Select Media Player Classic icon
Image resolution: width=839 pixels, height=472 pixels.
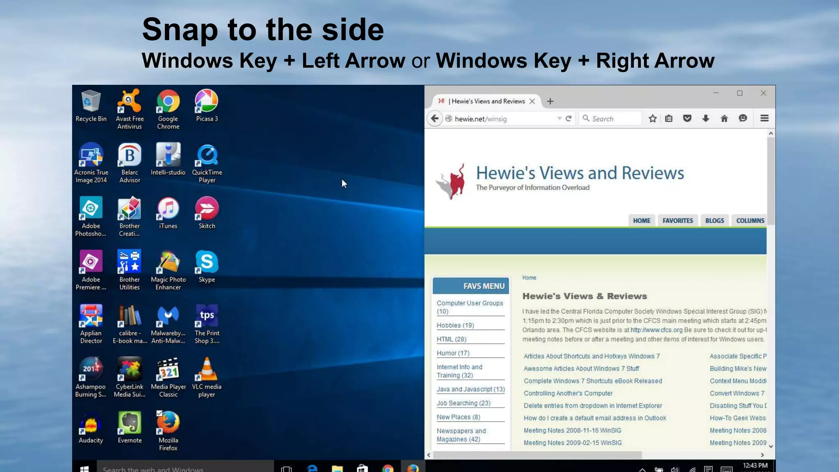pyautogui.click(x=168, y=378)
